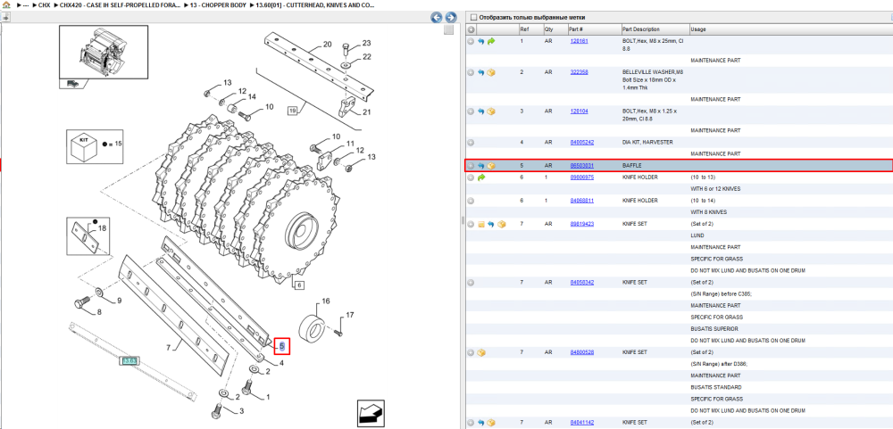893x429 pixels.
Task: Click grey circle icon for DIA KIT 84005242
Action: pyautogui.click(x=471, y=142)
